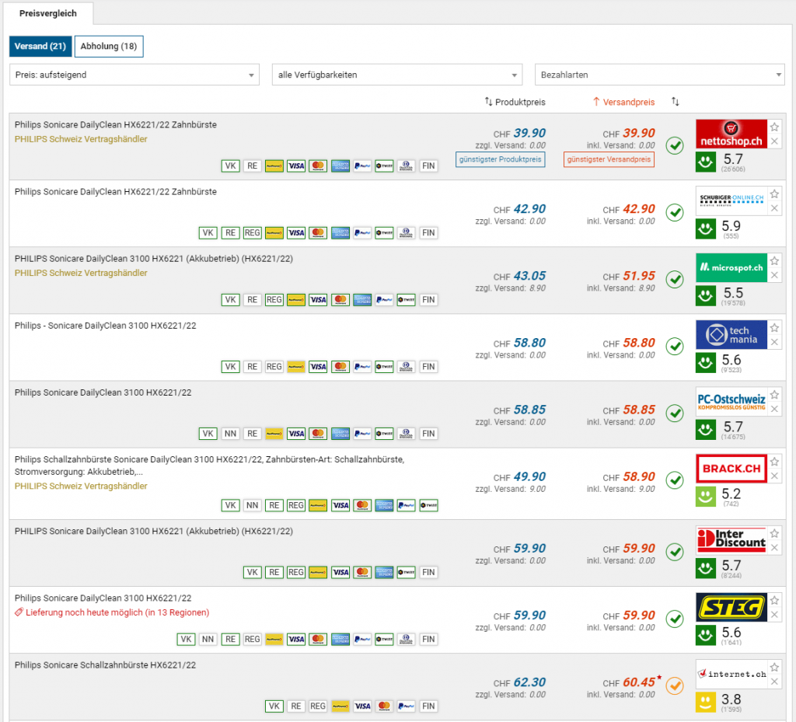Open the 'Preis: aufsteigend' sort dropdown

tap(134, 75)
